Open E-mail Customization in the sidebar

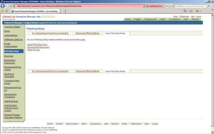[11, 45]
